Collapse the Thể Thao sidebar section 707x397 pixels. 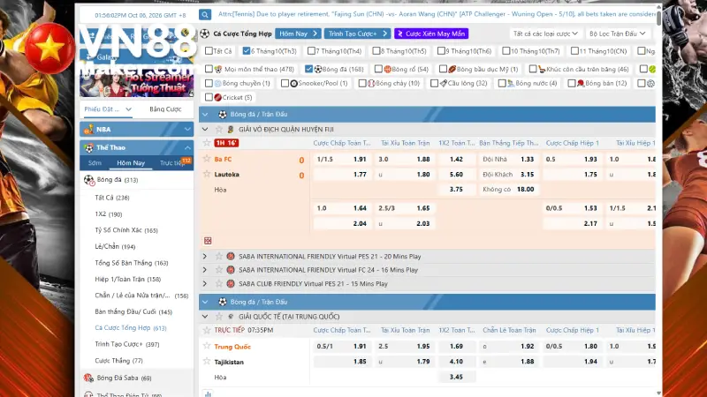point(187,147)
